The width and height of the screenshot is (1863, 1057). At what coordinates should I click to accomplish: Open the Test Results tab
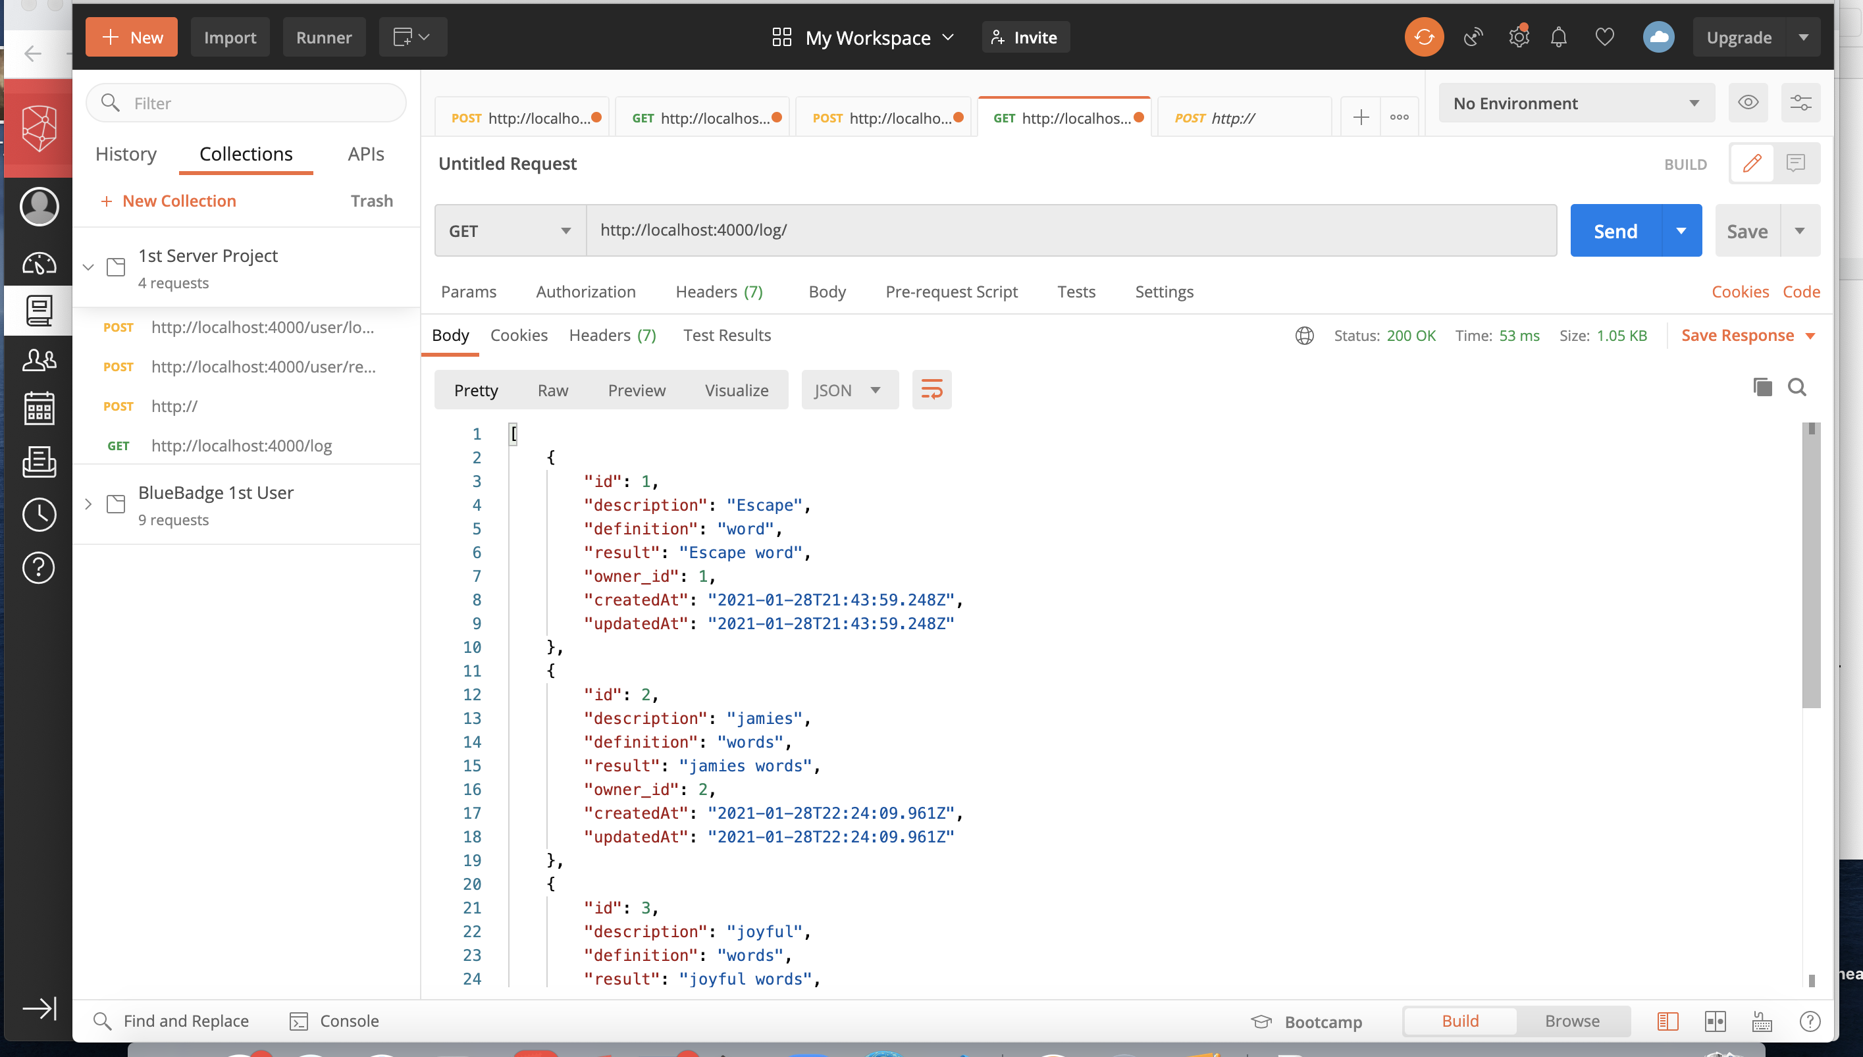click(727, 334)
